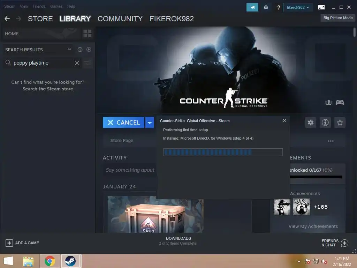This screenshot has height=268, width=357.
Task: Open the Friends menu
Action: [39, 6]
